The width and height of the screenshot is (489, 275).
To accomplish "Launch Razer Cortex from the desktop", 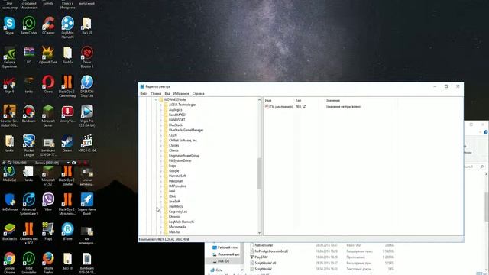I will coord(29,25).
